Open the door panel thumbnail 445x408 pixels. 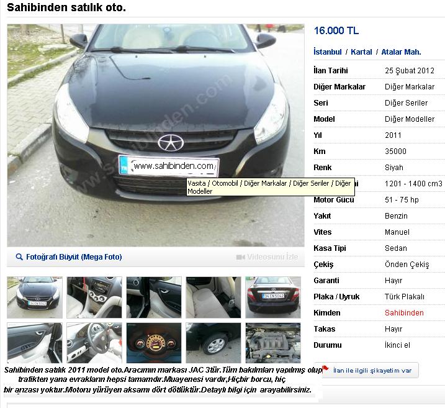click(x=35, y=343)
